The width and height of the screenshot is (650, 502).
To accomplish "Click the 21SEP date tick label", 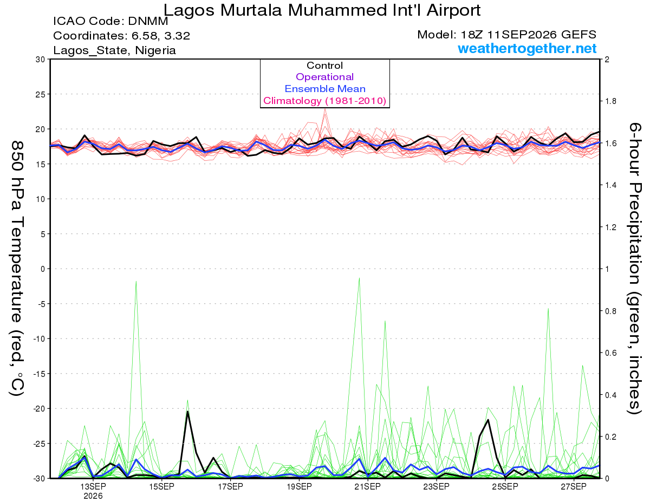I will click(367, 486).
